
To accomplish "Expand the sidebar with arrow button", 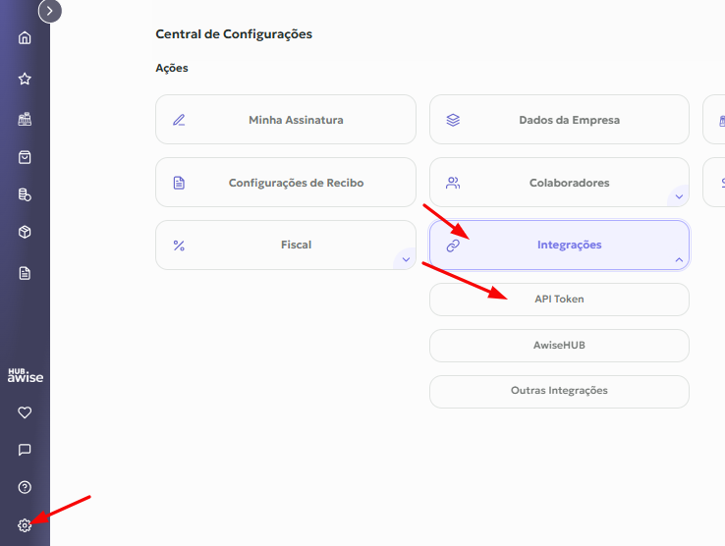I will 50,11.
